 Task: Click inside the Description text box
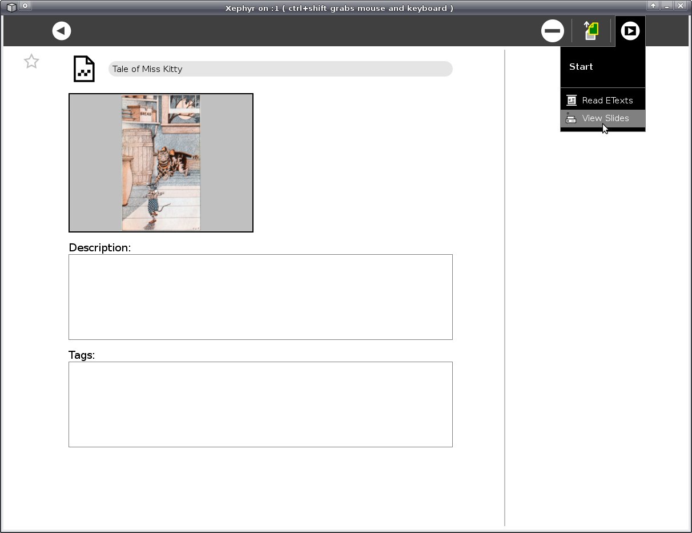tap(260, 297)
